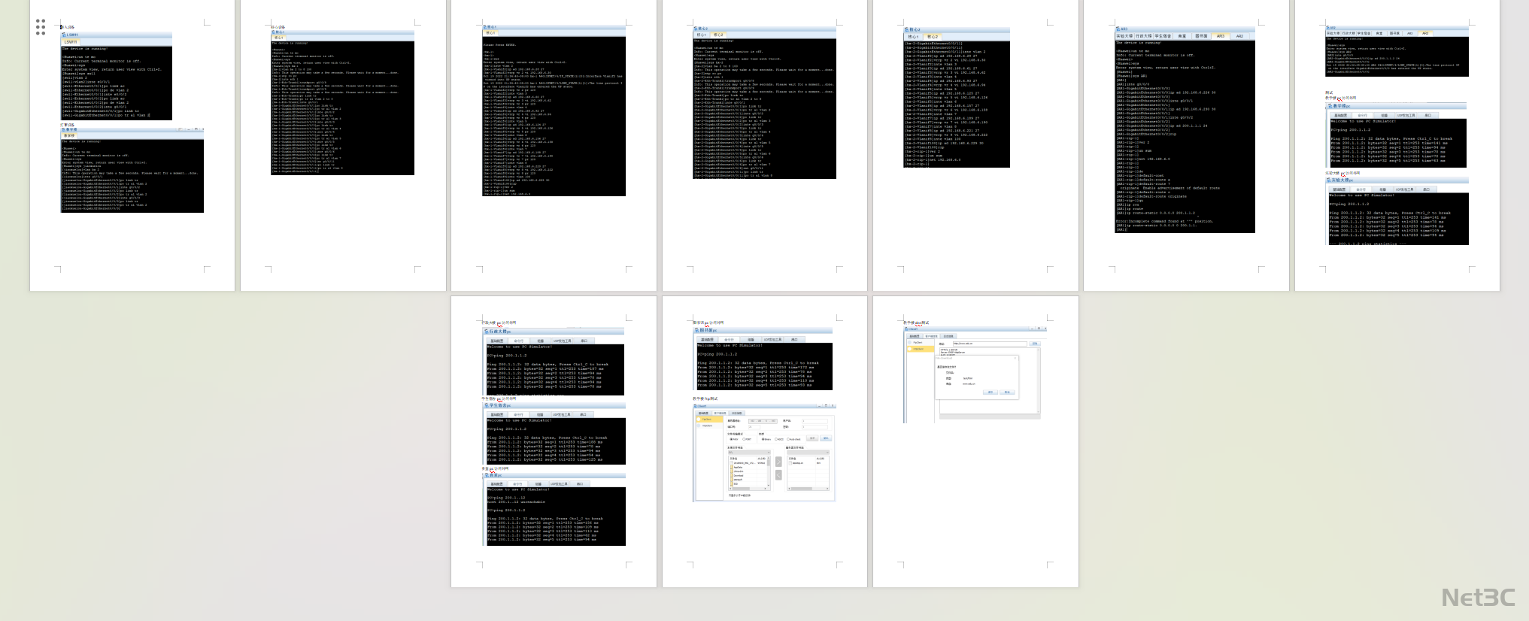Select the FTP client test screenshot

(x=763, y=453)
